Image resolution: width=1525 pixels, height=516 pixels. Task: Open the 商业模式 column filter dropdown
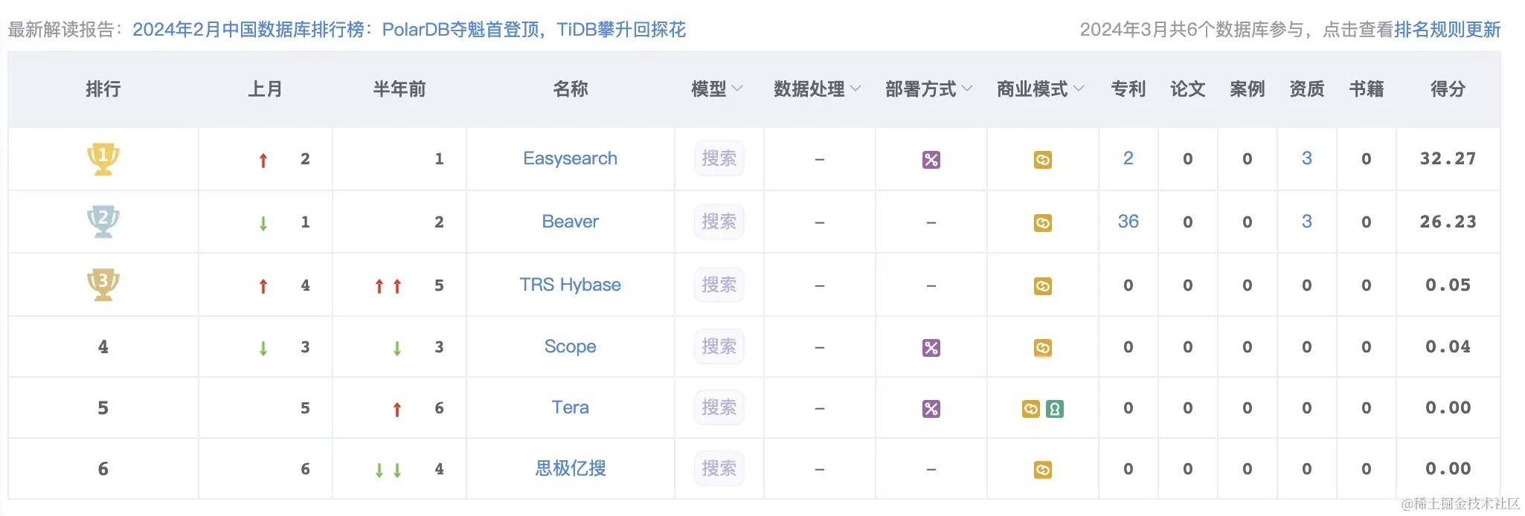[x=1079, y=89]
